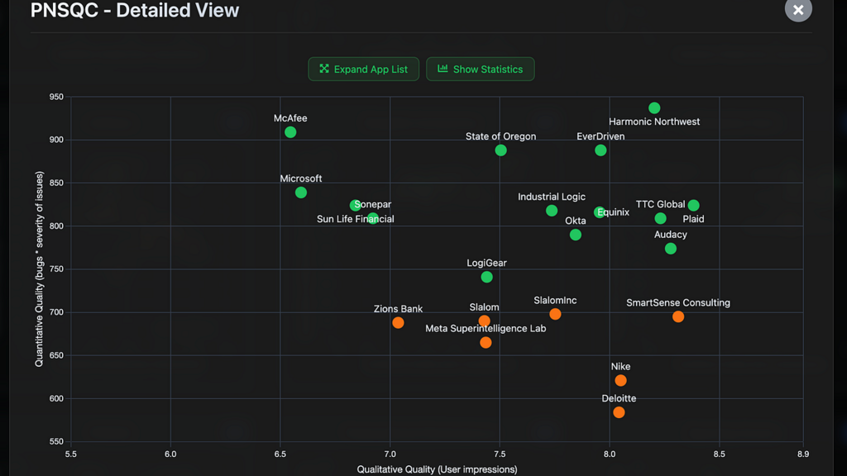This screenshot has width=847, height=476.
Task: Click the Zions Bank orange dot
Action: point(398,323)
